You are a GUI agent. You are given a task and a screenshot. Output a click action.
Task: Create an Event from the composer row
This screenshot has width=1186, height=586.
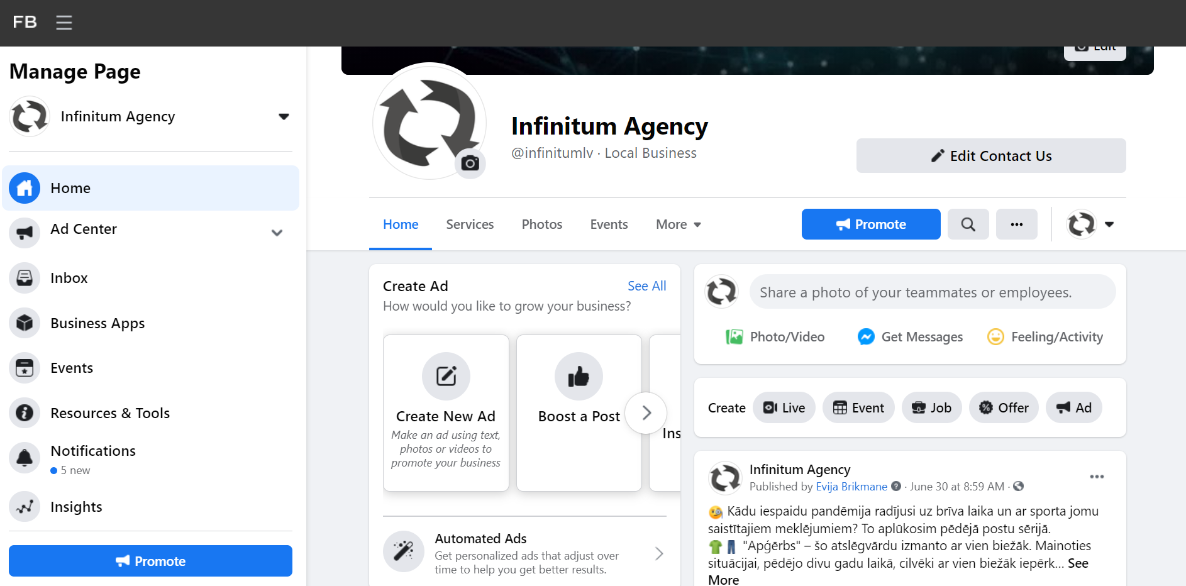(858, 408)
